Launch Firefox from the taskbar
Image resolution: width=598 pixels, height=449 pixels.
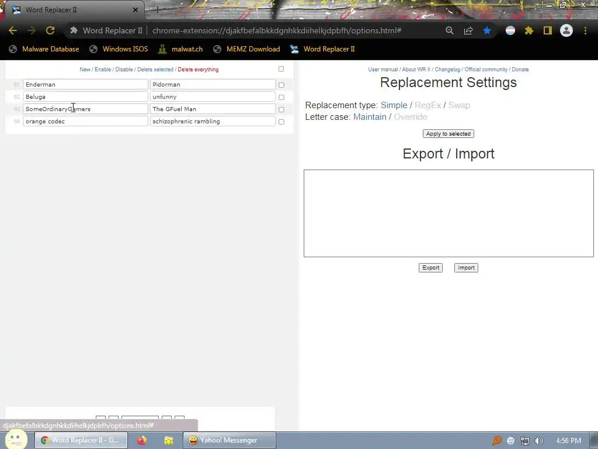click(142, 440)
